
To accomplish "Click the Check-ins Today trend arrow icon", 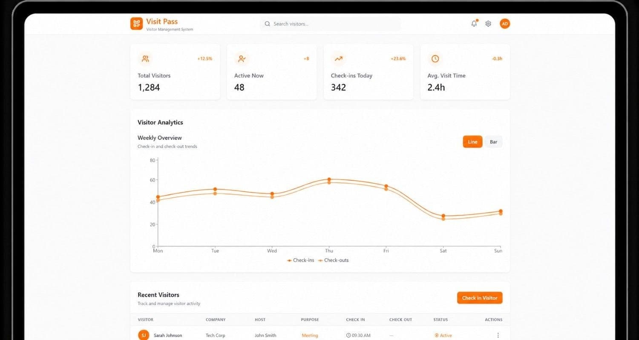I will pyautogui.click(x=339, y=58).
